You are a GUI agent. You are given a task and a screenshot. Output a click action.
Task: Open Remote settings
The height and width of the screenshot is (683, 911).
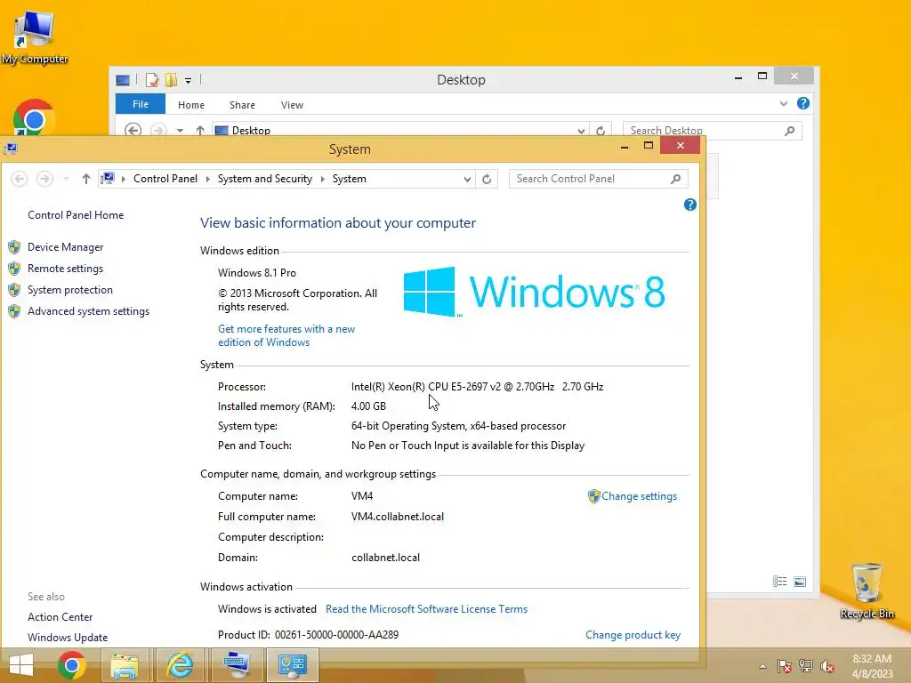point(65,269)
